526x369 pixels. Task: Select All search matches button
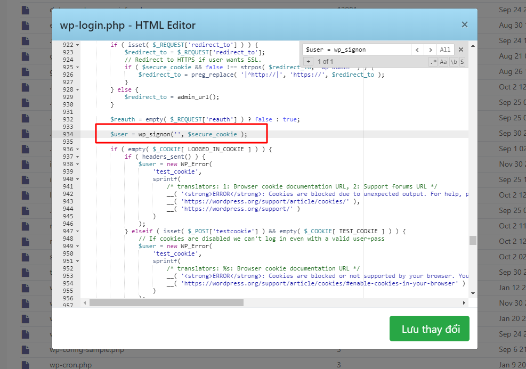(x=445, y=50)
